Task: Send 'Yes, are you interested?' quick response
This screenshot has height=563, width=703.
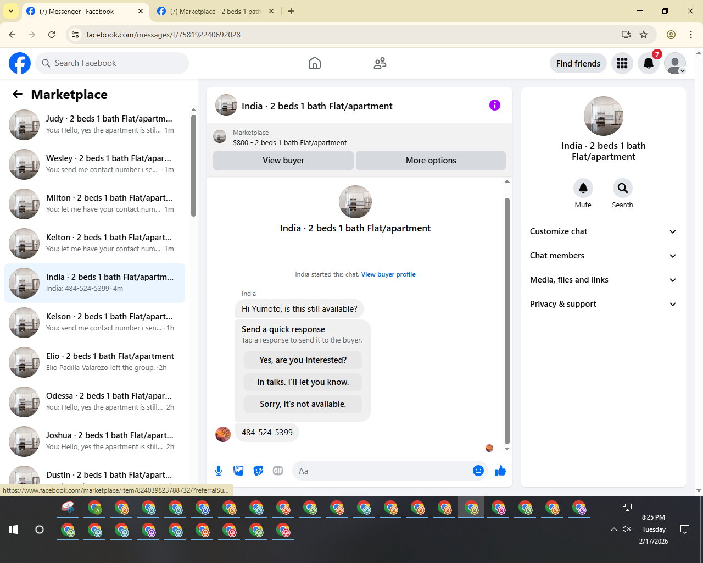Action: click(x=303, y=360)
